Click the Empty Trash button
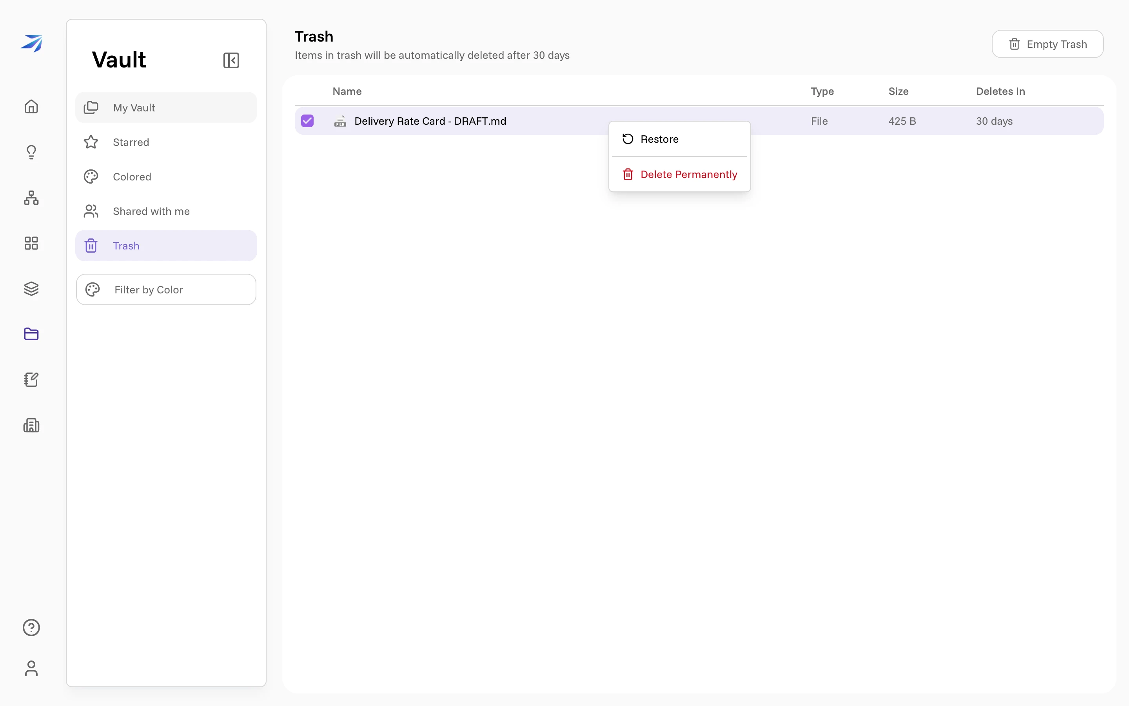 tap(1047, 44)
